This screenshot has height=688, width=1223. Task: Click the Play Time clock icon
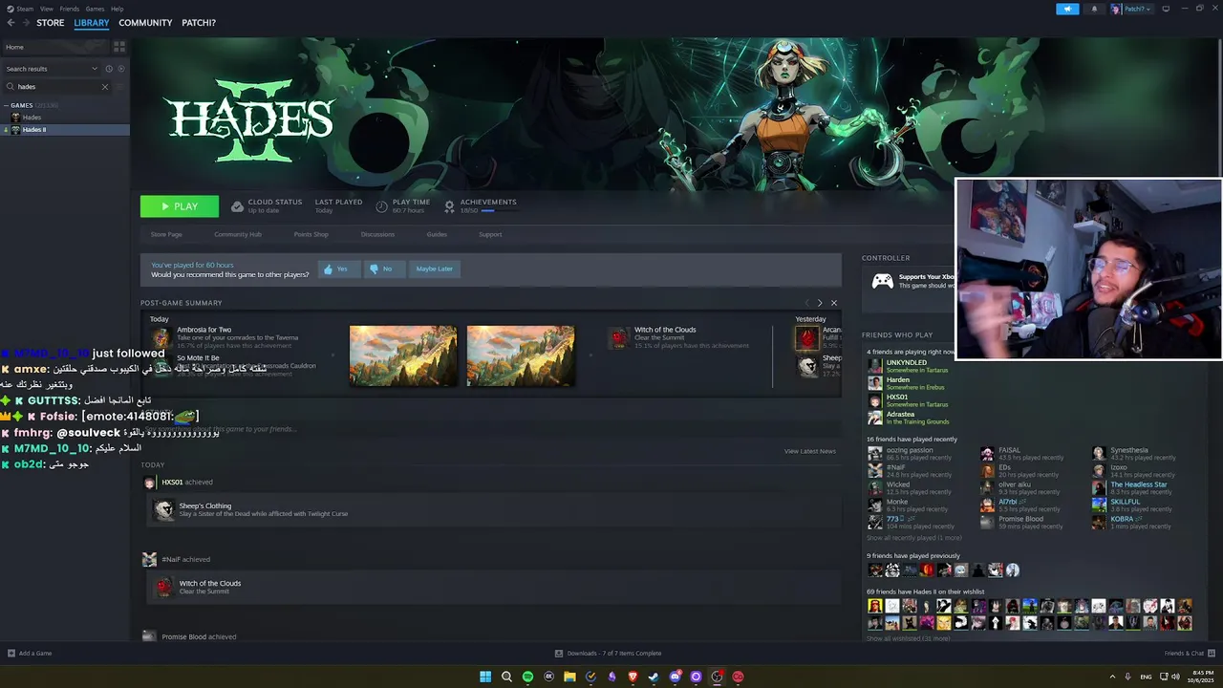click(382, 206)
